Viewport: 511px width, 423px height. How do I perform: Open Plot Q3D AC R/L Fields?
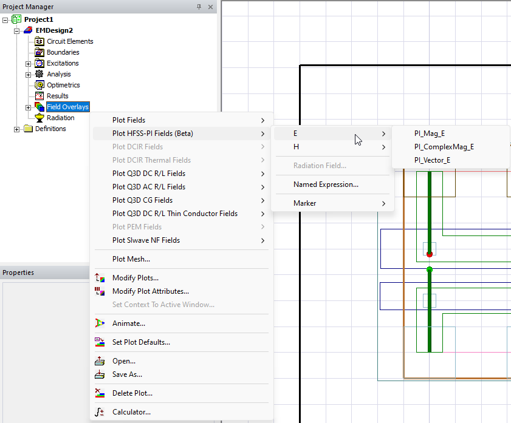[181, 187]
